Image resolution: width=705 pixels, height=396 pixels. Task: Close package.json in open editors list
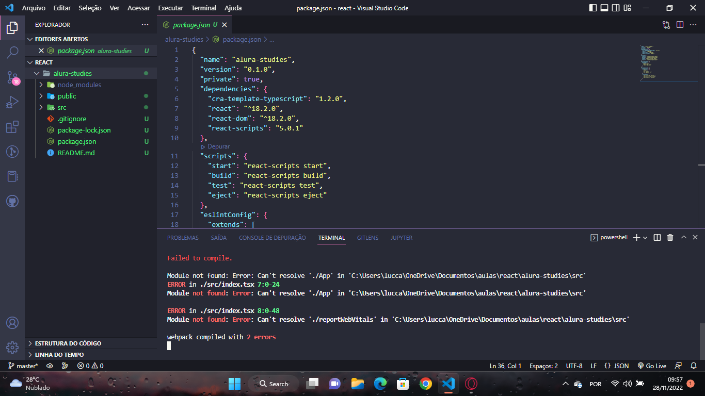click(41, 51)
